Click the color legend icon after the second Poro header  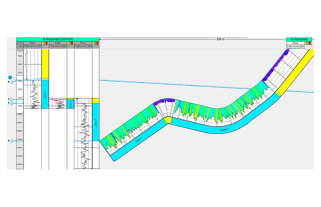click(70, 43)
